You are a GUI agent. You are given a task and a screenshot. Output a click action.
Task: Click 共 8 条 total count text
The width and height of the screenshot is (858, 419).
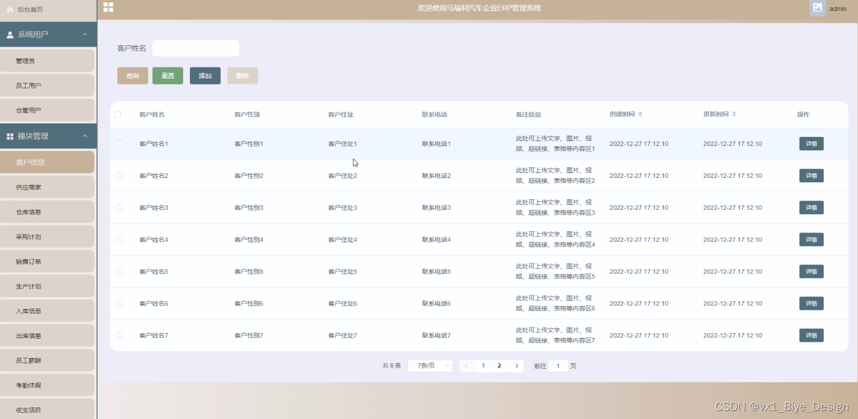(x=392, y=366)
